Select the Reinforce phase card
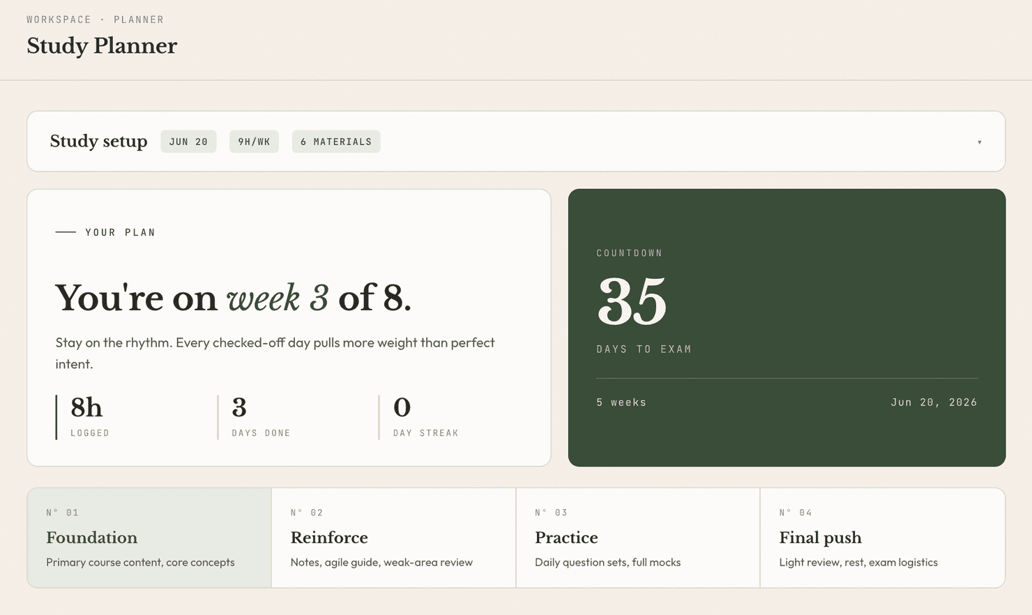This screenshot has width=1032, height=615. (x=393, y=538)
